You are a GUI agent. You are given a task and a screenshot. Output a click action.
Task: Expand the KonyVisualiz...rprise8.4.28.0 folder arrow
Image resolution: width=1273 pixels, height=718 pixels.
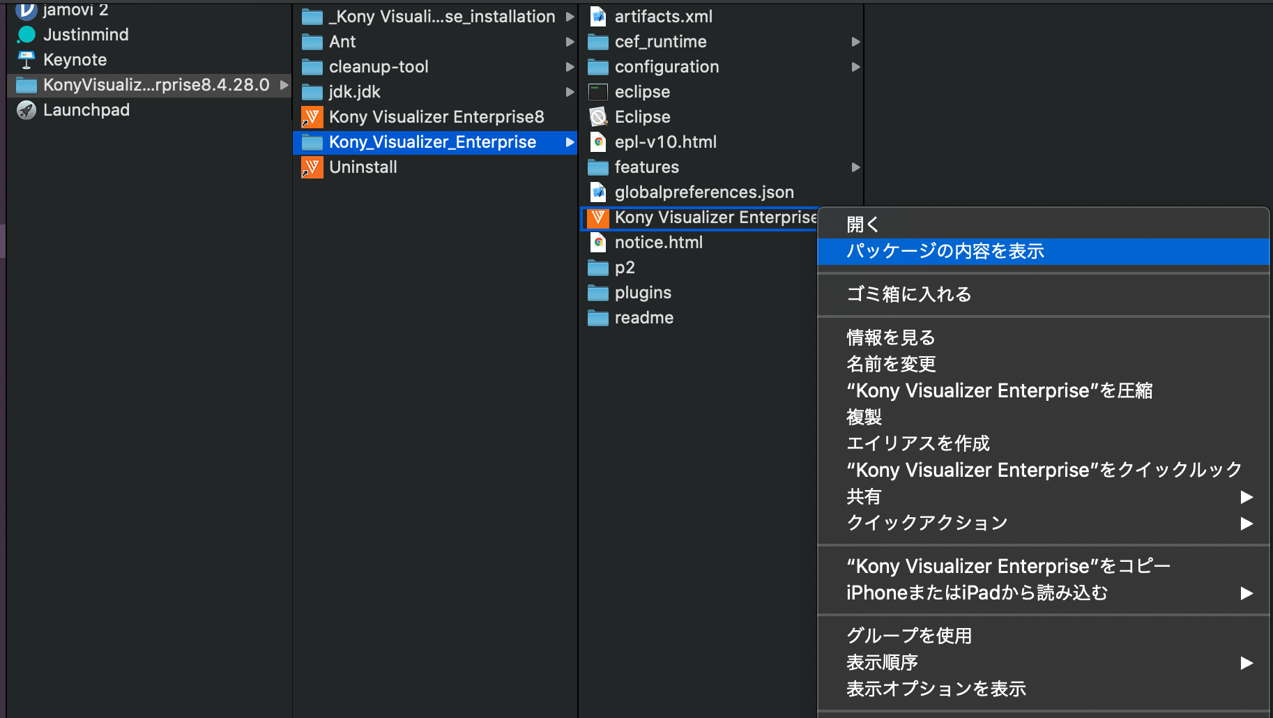(x=284, y=85)
